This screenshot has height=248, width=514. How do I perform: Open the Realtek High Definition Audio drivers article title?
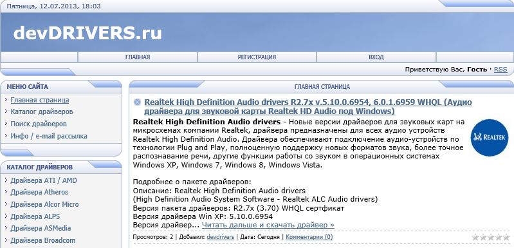tap(308, 107)
